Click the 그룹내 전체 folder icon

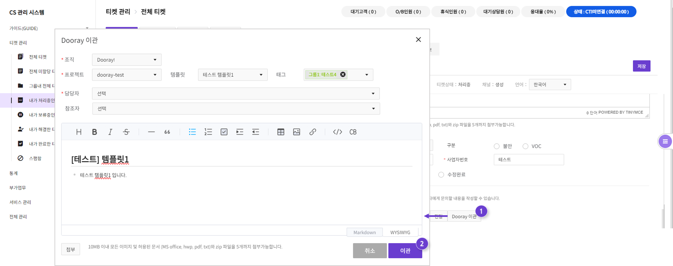coord(21,85)
